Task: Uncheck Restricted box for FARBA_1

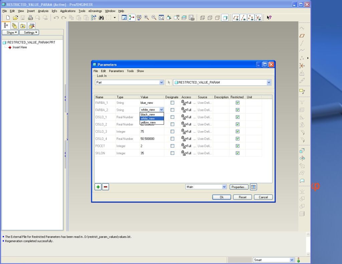Action: (x=237, y=103)
